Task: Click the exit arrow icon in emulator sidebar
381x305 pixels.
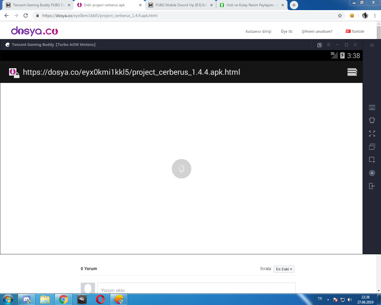Action: pos(372,186)
